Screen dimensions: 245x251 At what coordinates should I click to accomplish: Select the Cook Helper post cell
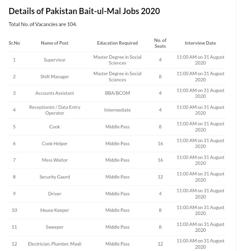pyautogui.click(x=55, y=144)
